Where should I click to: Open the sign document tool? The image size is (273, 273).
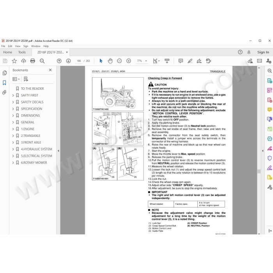click(x=199, y=61)
